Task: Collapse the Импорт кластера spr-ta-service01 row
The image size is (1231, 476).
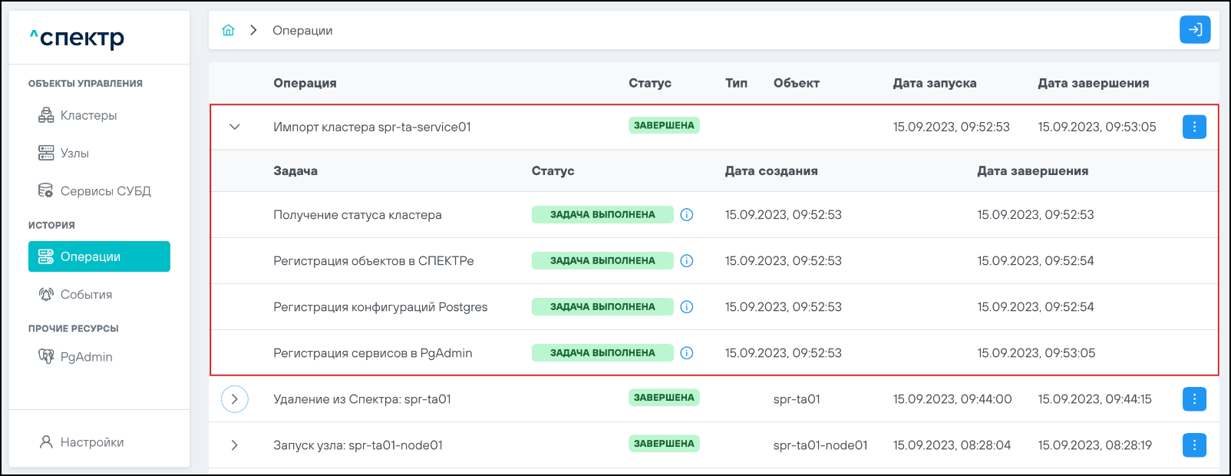Action: tap(235, 127)
